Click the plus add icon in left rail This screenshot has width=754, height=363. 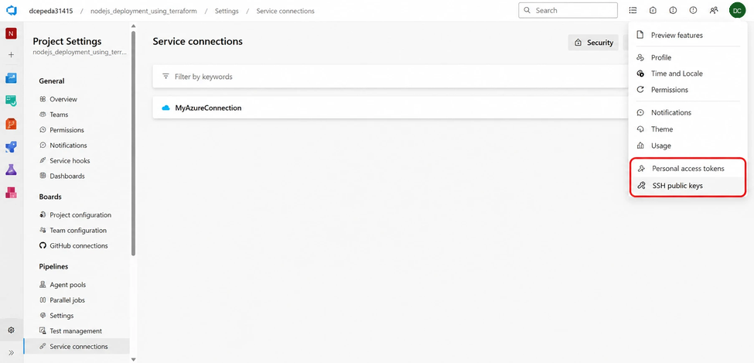11,55
